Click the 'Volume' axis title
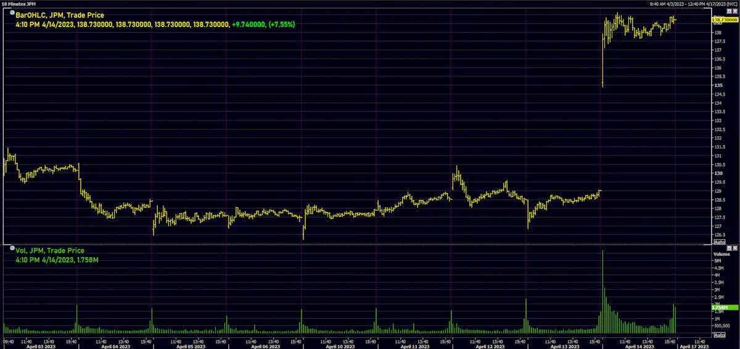This screenshot has height=349, width=740. (x=721, y=254)
